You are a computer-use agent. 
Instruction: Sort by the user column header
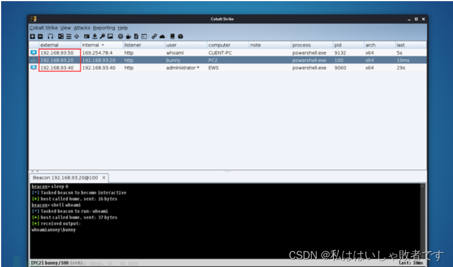click(x=186, y=45)
